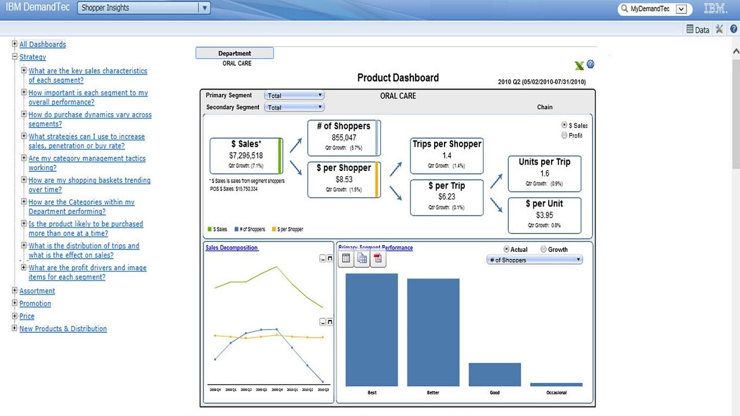Open the Sales Decomposition link
The height and width of the screenshot is (416, 740).
pos(232,248)
